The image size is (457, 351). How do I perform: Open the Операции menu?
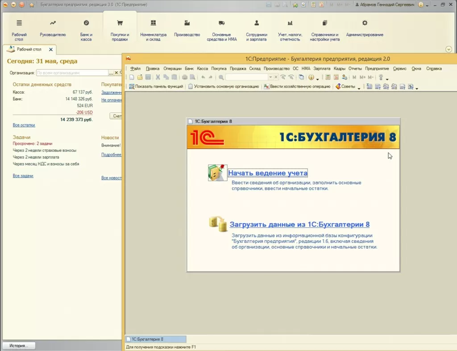click(x=172, y=68)
